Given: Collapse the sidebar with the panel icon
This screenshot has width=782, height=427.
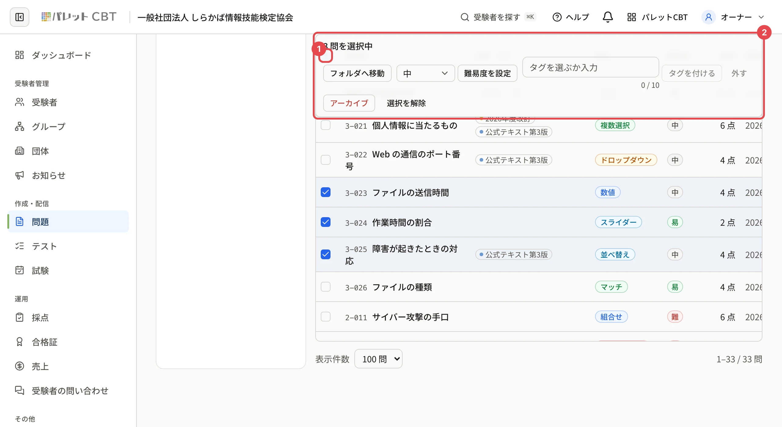Looking at the screenshot, I should (x=20, y=17).
